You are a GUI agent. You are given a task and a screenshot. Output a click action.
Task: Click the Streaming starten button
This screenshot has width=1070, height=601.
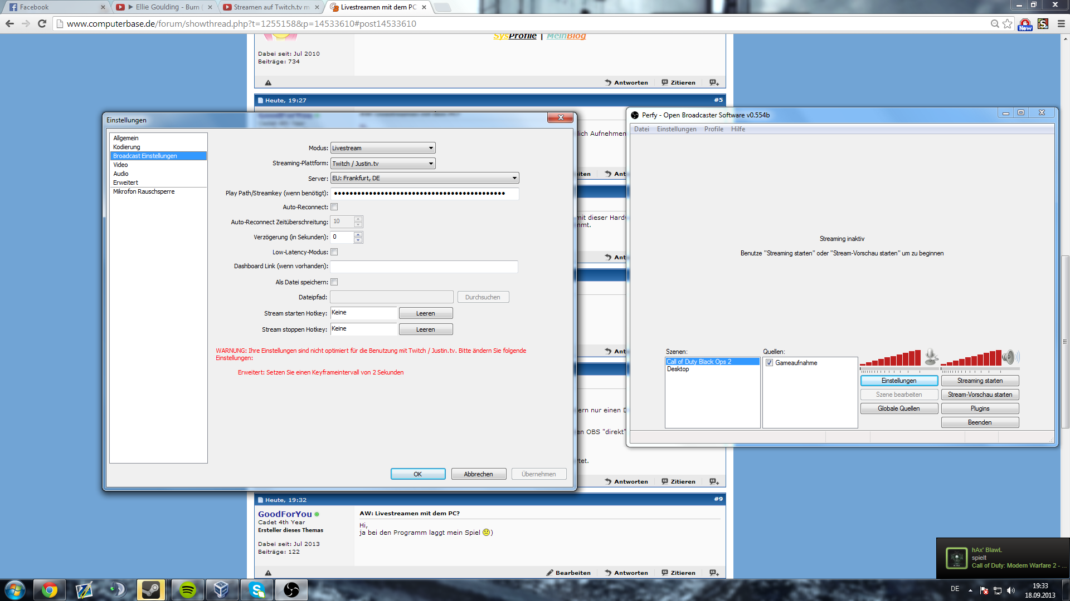(980, 381)
